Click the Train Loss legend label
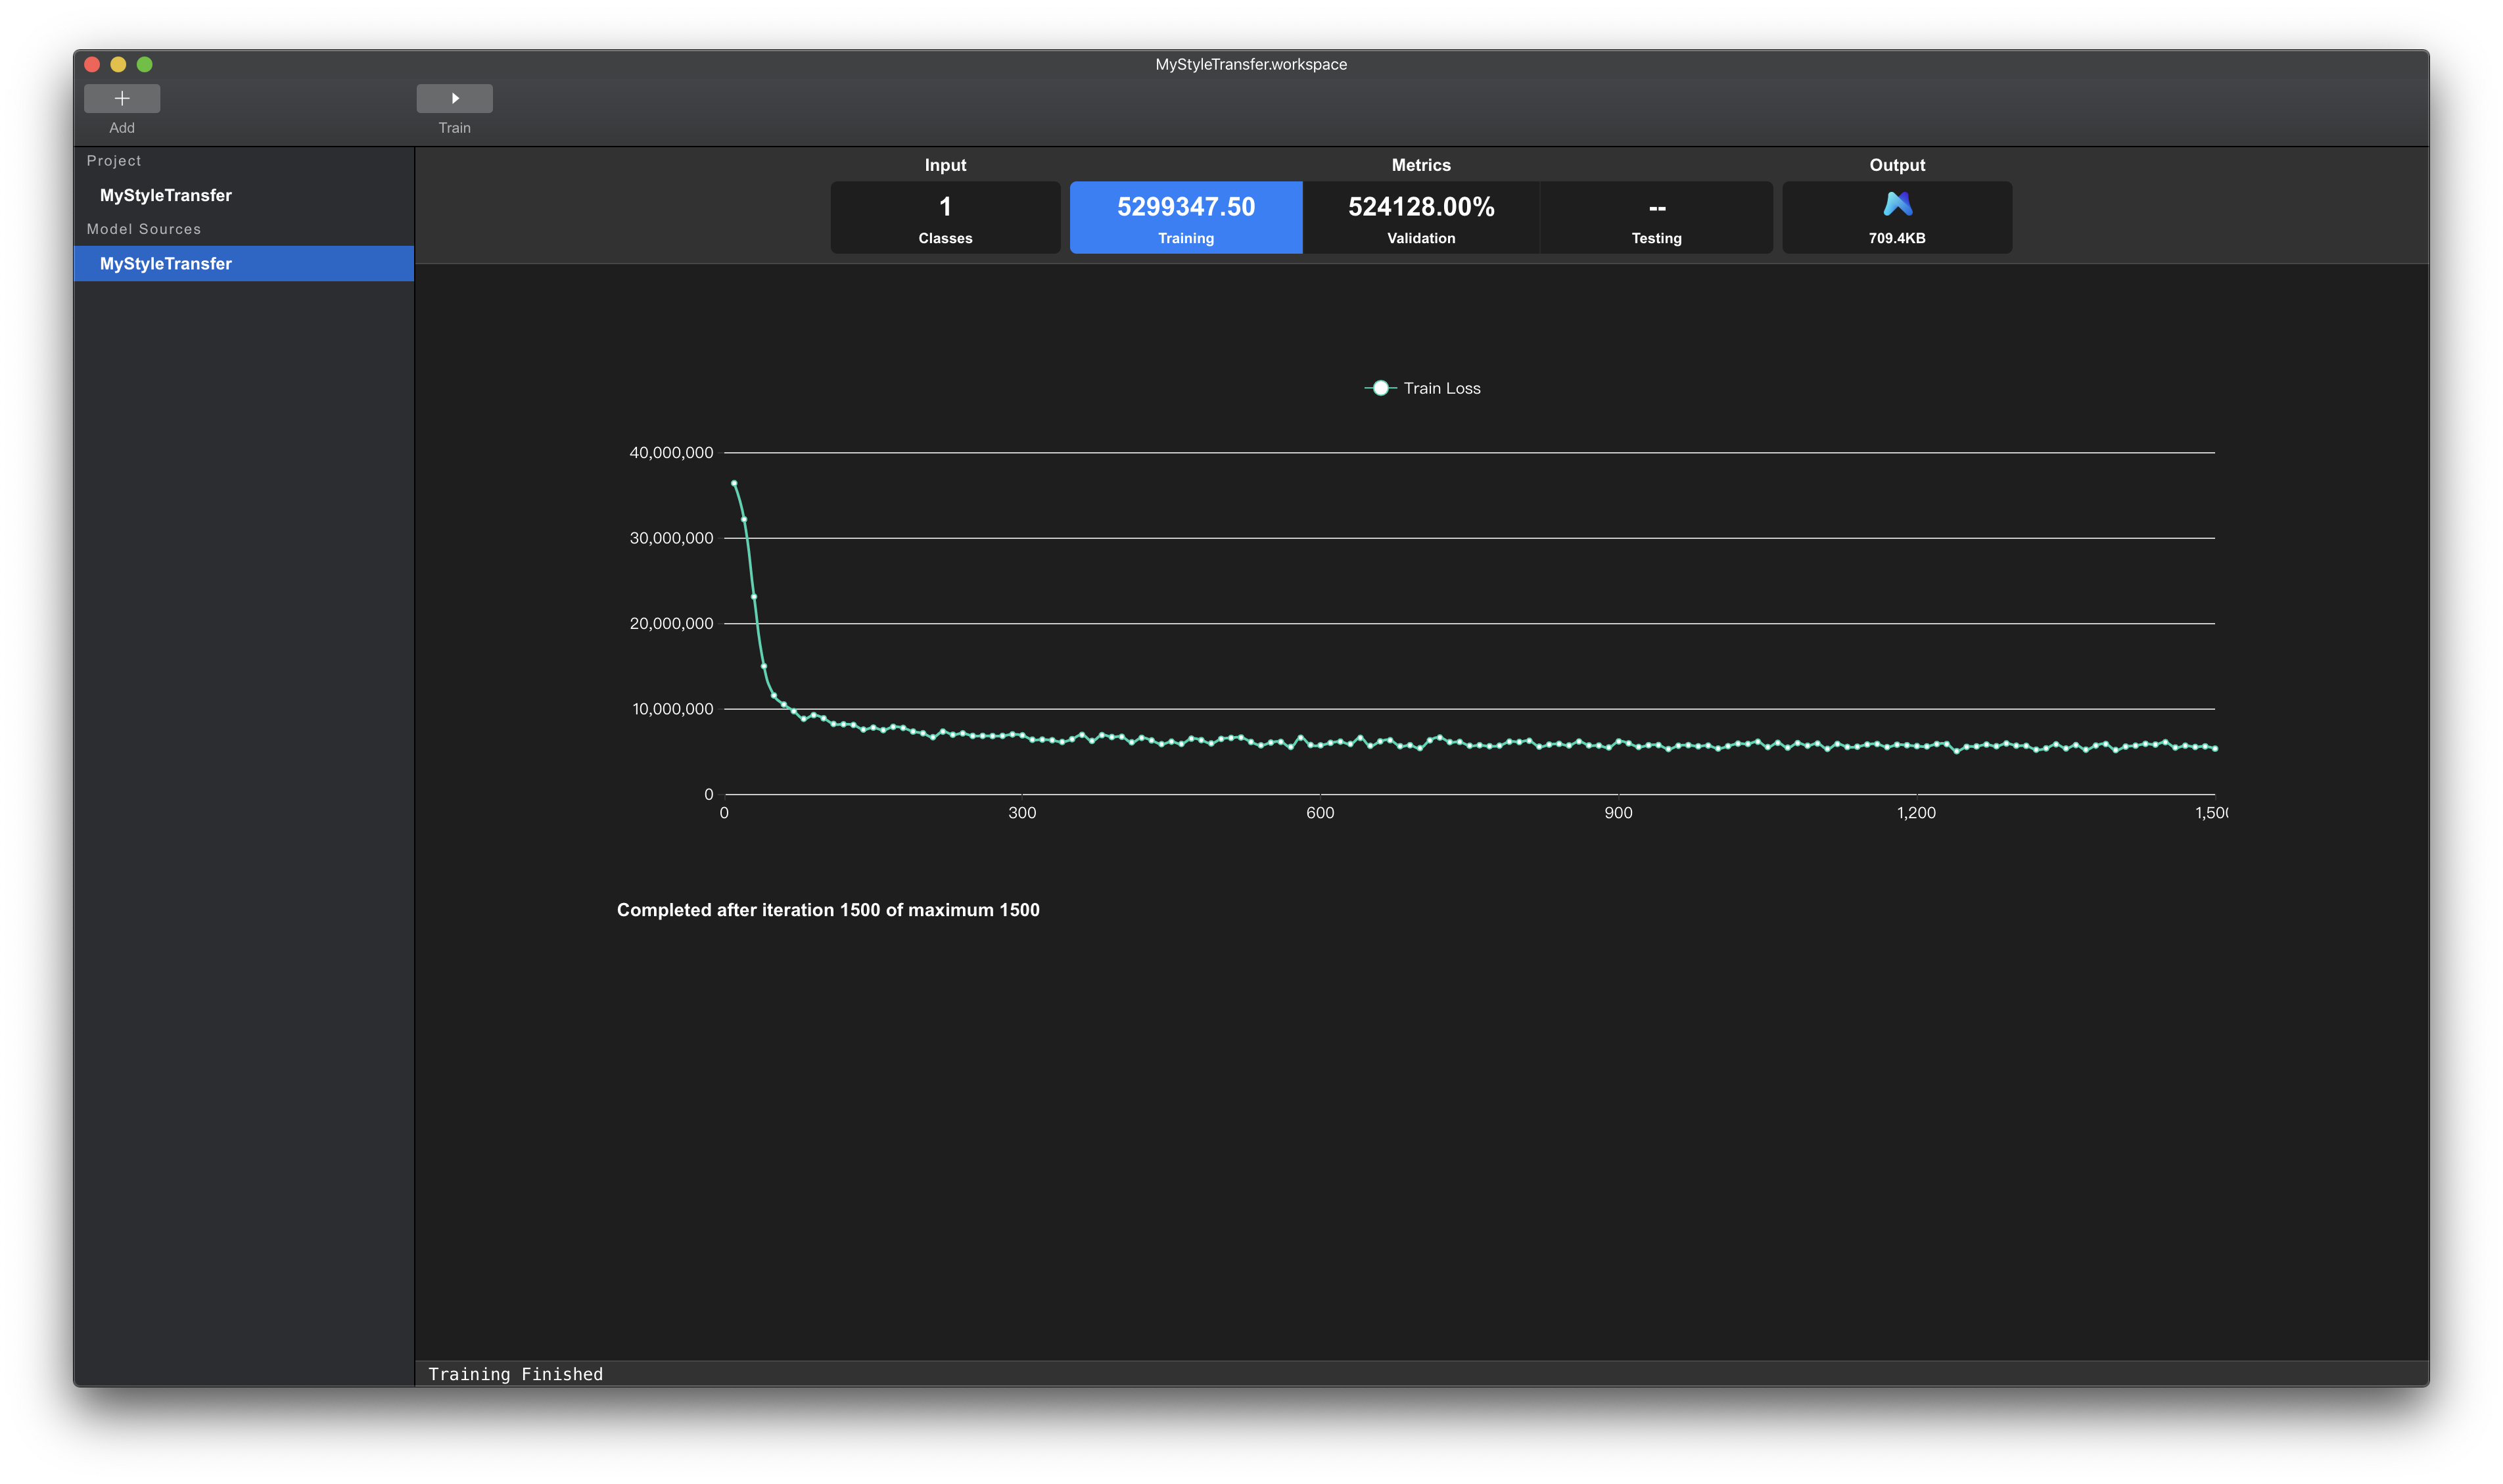The width and height of the screenshot is (2503, 1484). (x=1441, y=388)
